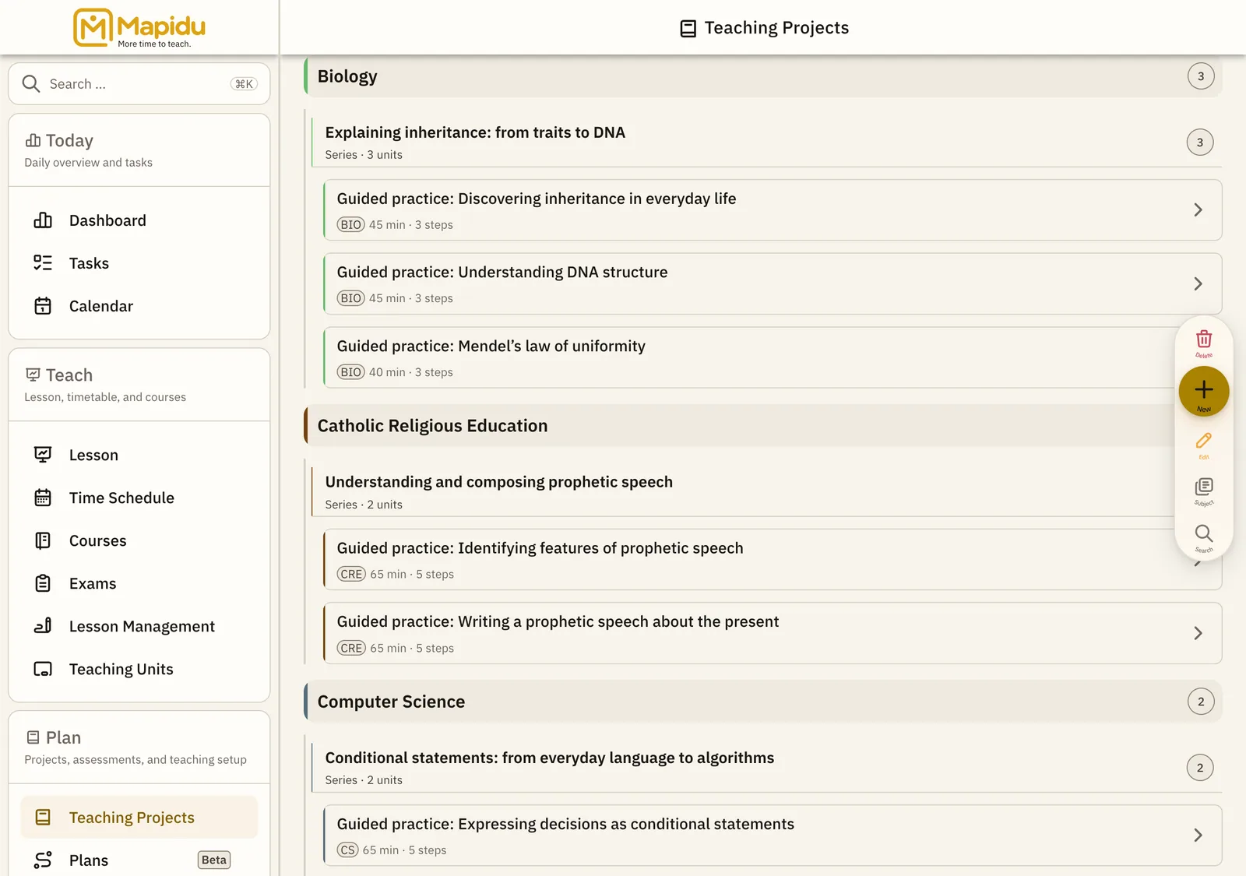Viewport: 1246px width, 876px height.
Task: Open Courses menu item
Action: pos(139,540)
